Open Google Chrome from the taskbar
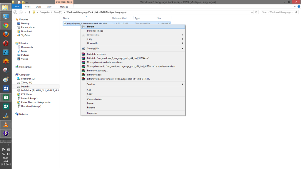This screenshot has height=169, width=301. pyautogui.click(x=6, y=26)
